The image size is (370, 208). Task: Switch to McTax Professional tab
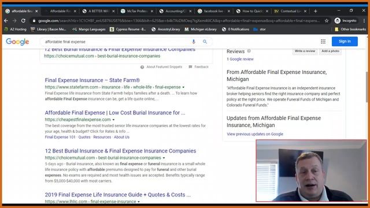(136, 11)
